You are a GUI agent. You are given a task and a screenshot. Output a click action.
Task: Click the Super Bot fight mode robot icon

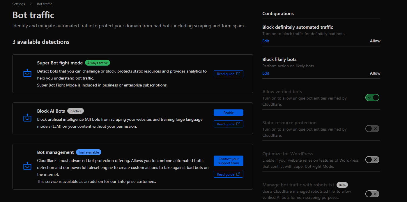[27, 73]
